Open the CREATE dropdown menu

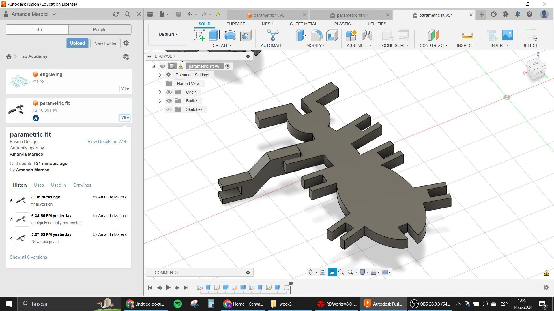click(222, 45)
